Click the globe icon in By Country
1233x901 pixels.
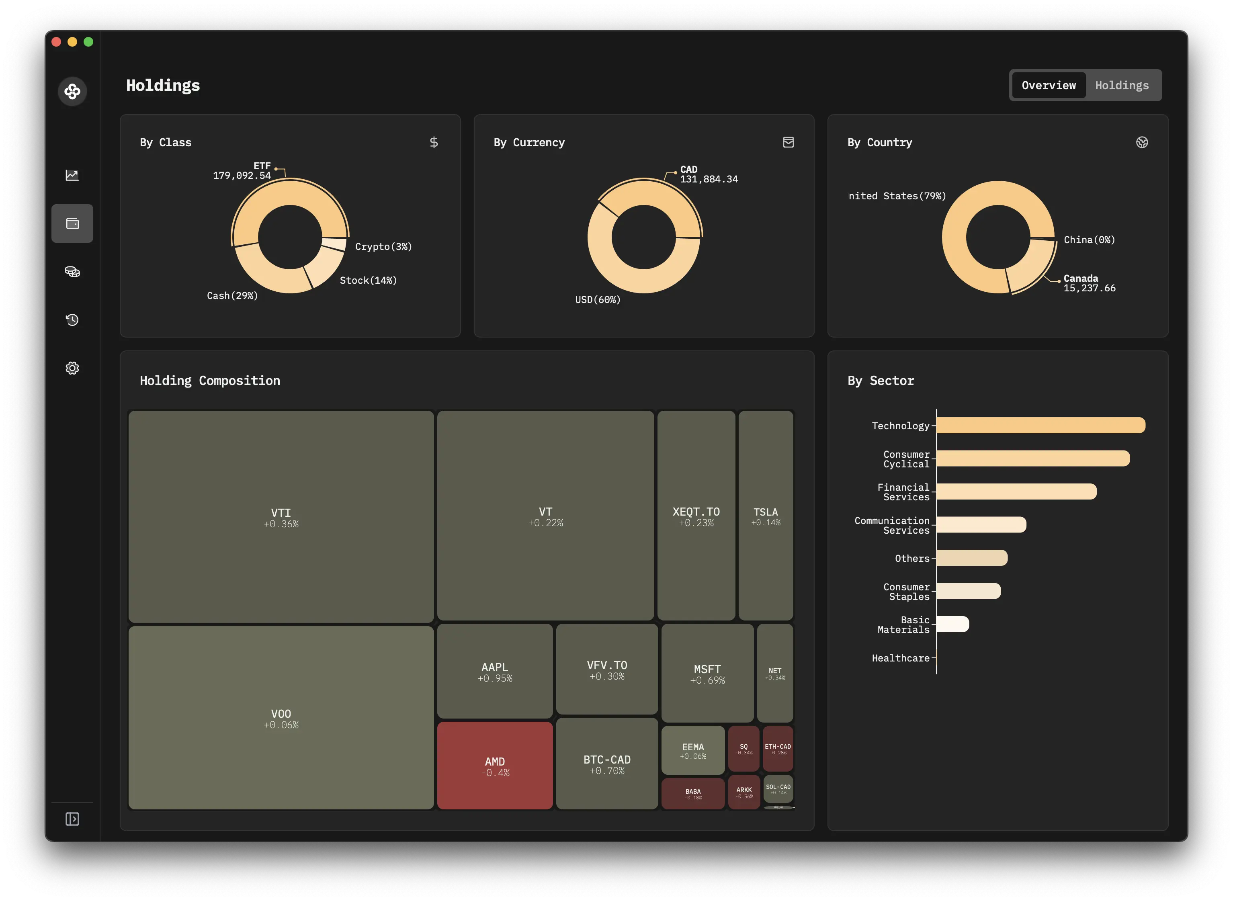pyautogui.click(x=1142, y=142)
